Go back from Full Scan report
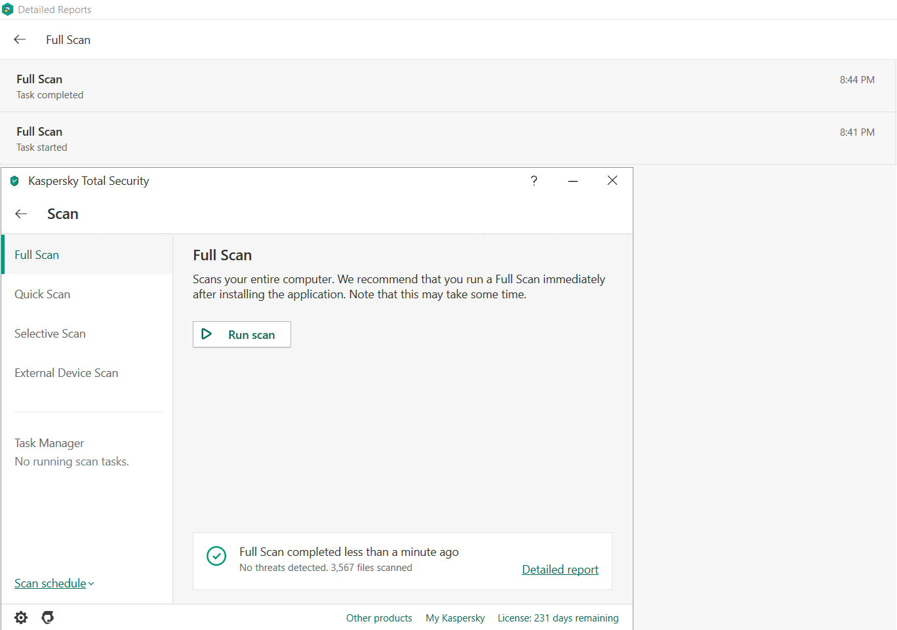The width and height of the screenshot is (897, 630). (x=20, y=39)
